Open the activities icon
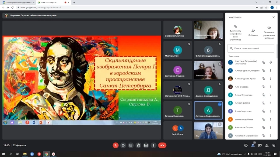 [x=267, y=145]
